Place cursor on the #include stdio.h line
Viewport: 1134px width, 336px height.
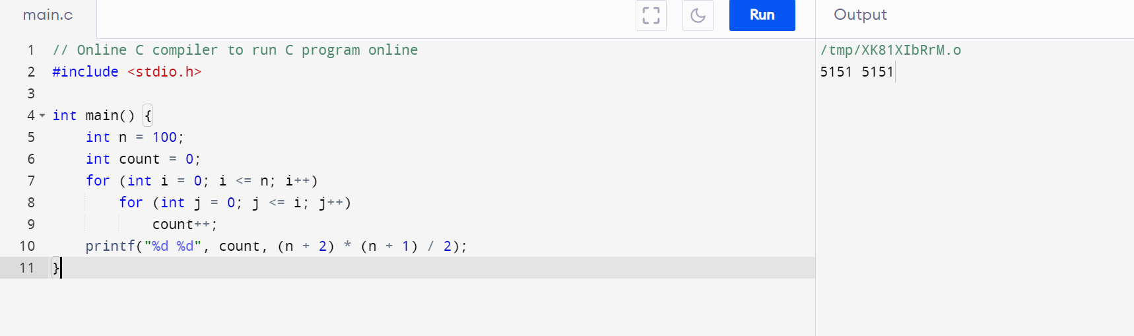127,72
